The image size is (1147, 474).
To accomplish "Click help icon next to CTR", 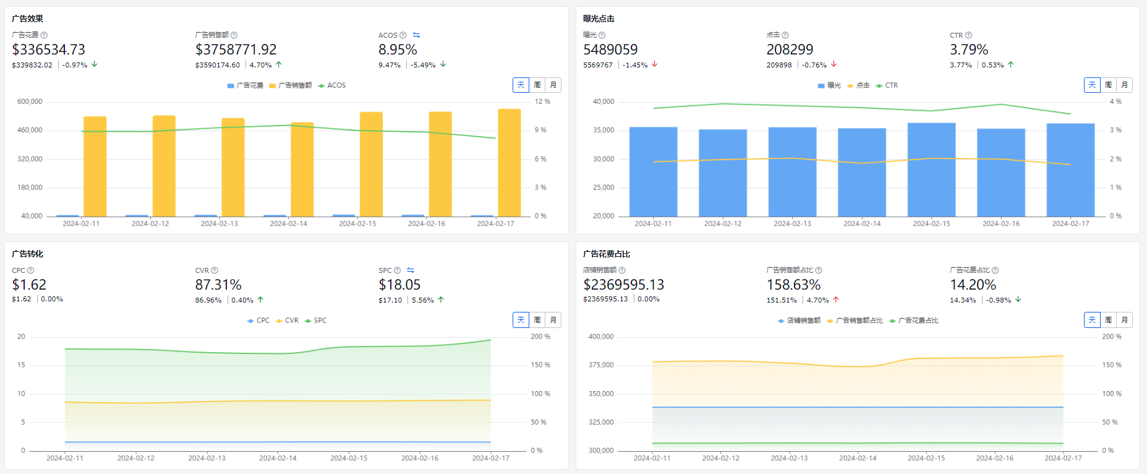I will coord(968,35).
